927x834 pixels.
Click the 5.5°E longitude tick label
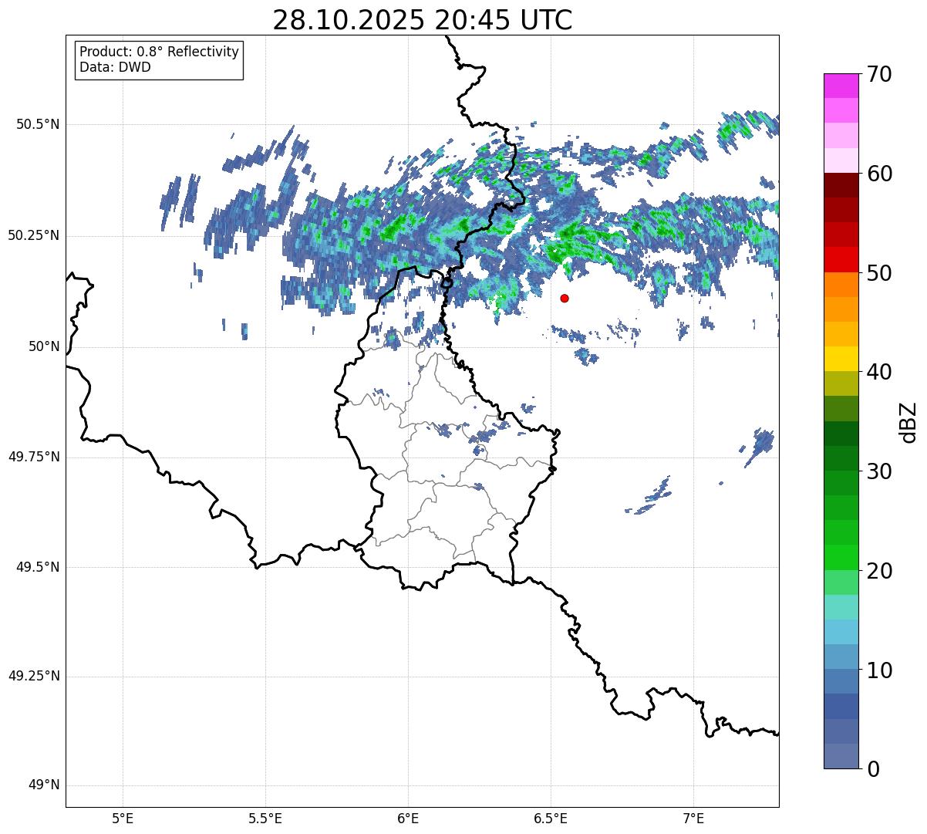tap(265, 818)
